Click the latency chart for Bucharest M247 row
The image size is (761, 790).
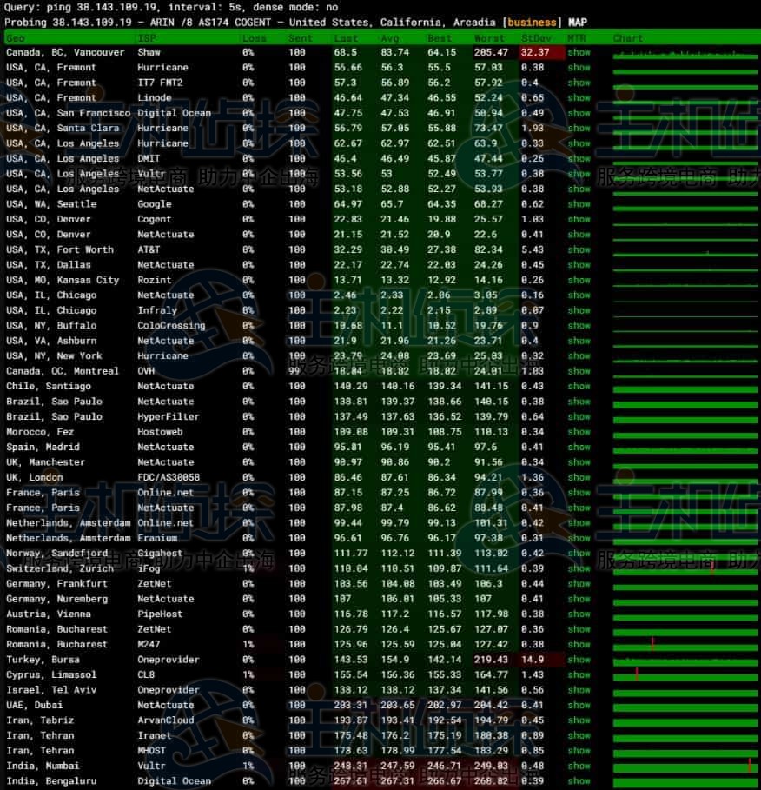(685, 645)
